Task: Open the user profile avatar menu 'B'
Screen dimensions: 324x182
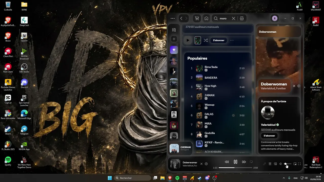Action: point(275,18)
